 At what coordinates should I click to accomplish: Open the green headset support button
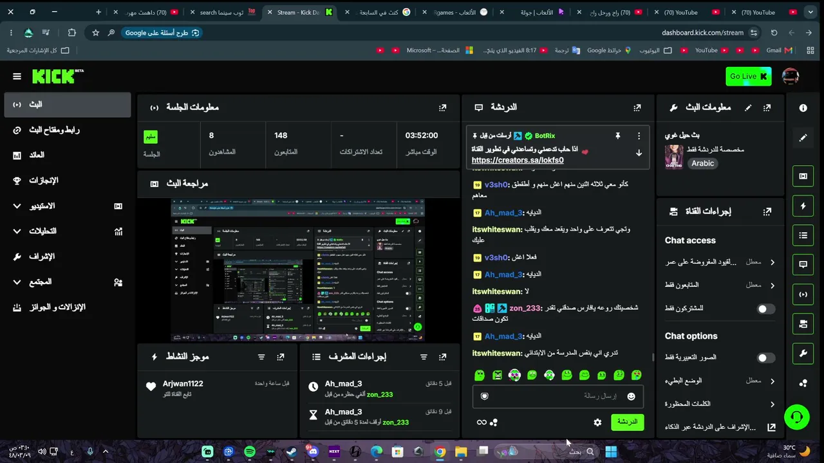pyautogui.click(x=796, y=417)
